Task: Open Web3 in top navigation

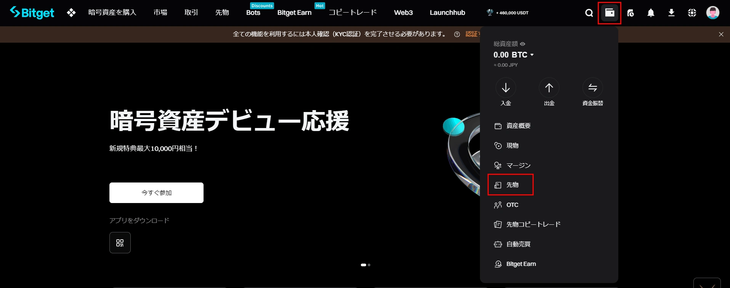Action: pos(403,13)
